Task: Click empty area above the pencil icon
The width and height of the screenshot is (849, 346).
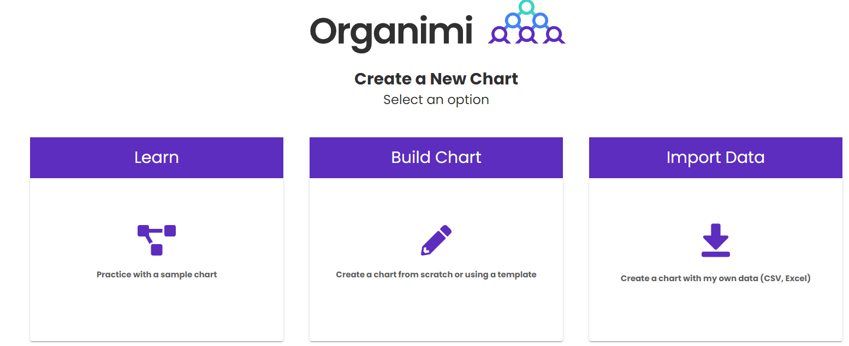Action: point(436,202)
